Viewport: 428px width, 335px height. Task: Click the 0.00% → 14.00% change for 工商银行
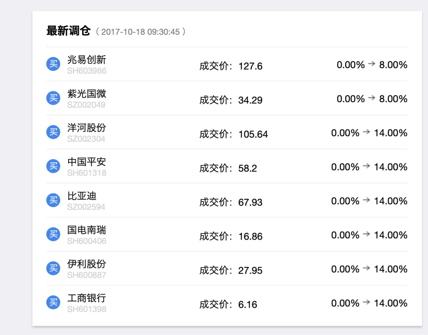pyautogui.click(x=369, y=303)
